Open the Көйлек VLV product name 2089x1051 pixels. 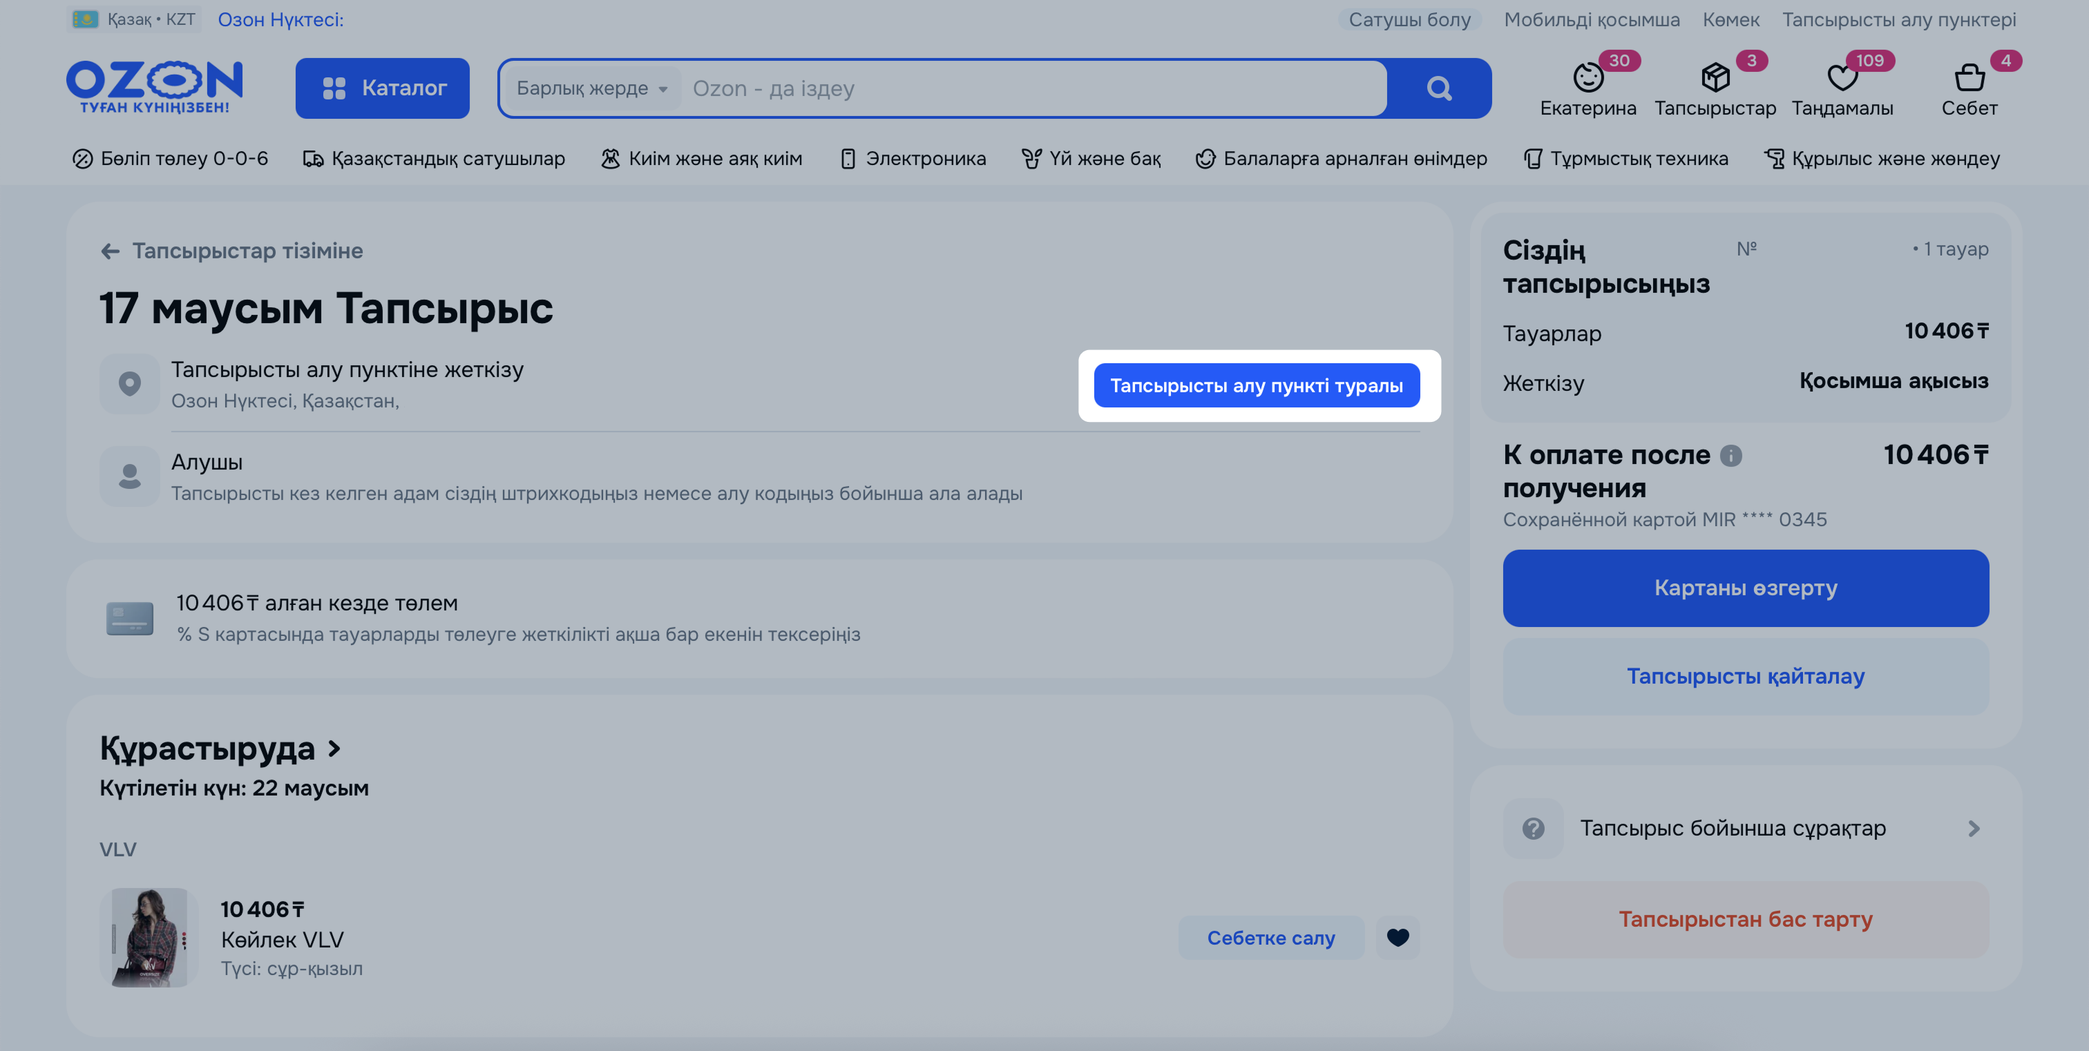pyautogui.click(x=283, y=940)
